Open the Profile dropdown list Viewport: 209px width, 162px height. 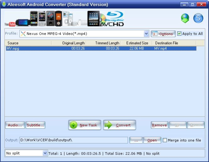[x=146, y=34]
